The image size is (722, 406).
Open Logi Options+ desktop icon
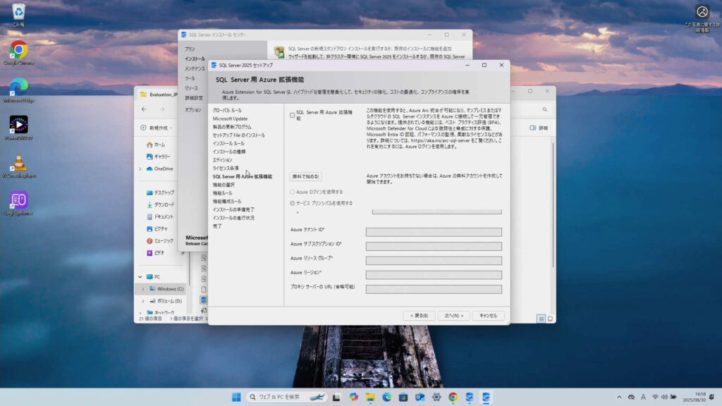pyautogui.click(x=18, y=204)
